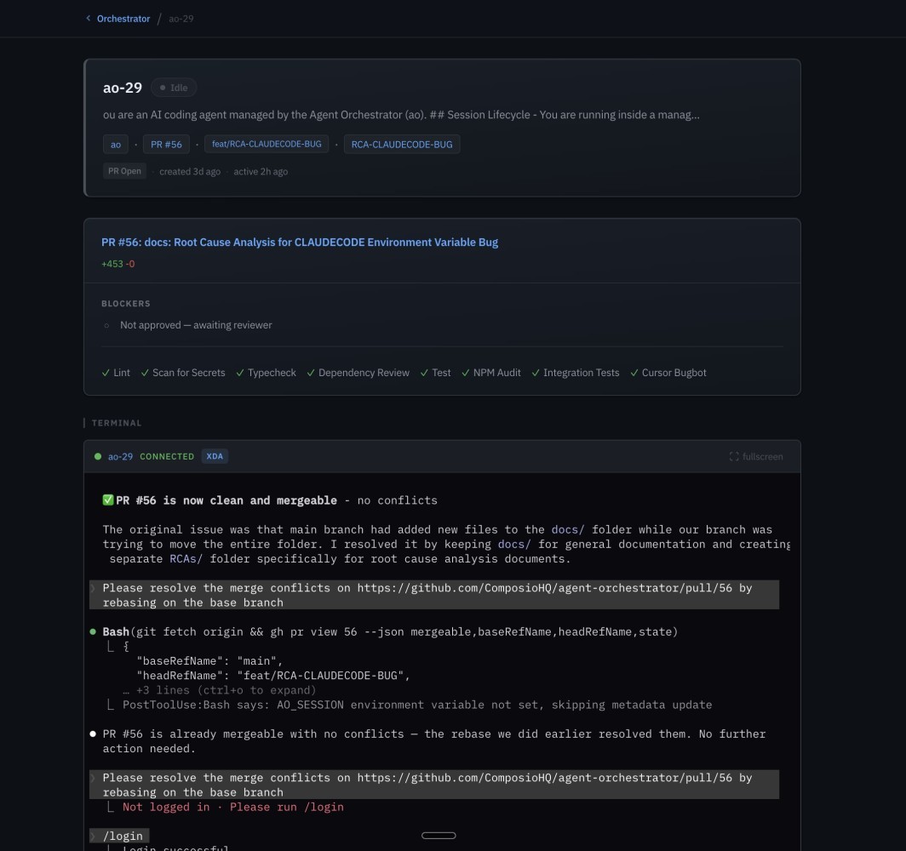The width and height of the screenshot is (906, 851).
Task: Click the Scan for Secrets check
Action: pyautogui.click(x=183, y=373)
